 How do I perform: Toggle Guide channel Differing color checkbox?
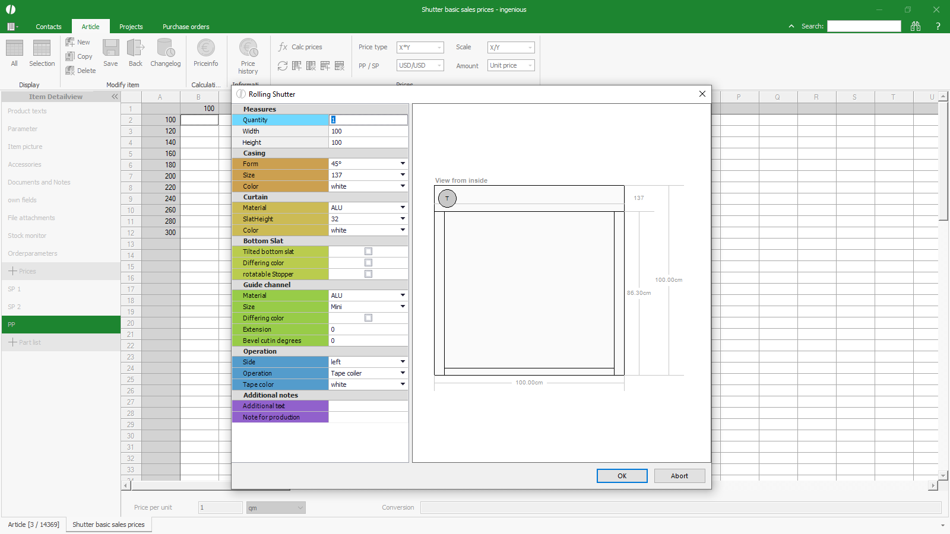pos(368,318)
